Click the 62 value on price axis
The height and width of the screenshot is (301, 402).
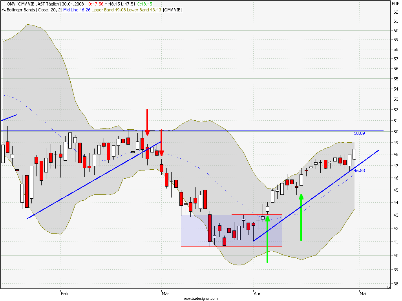pyautogui.click(x=396, y=12)
